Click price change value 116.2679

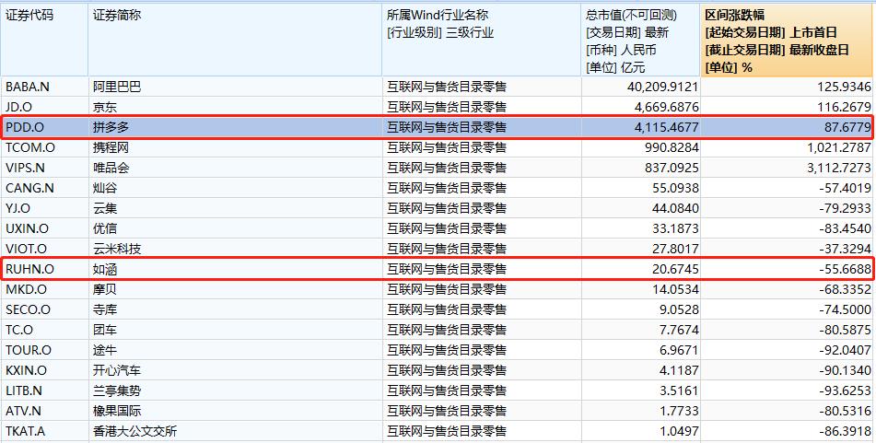pos(844,107)
